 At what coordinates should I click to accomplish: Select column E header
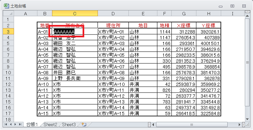pyautogui.click(x=143, y=14)
